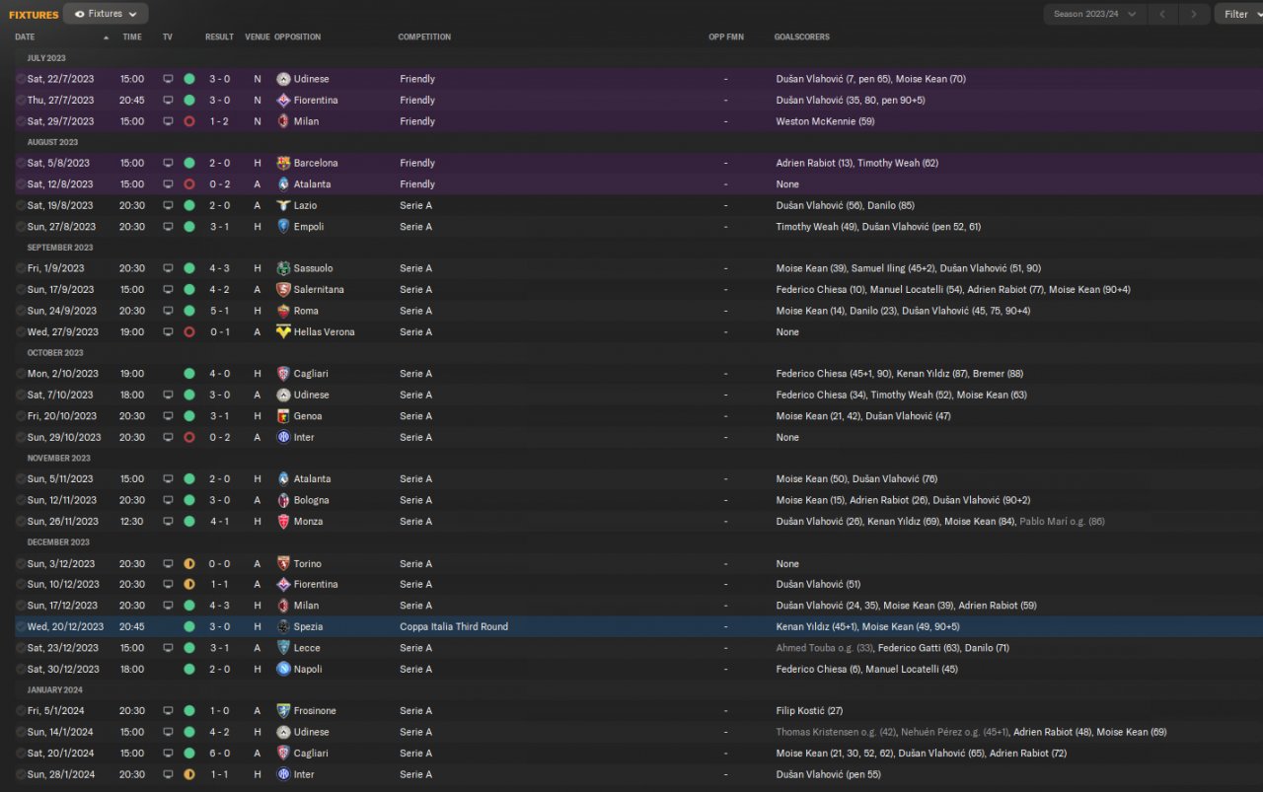This screenshot has width=1263, height=792.
Task: Go to next season with right arrow
Action: click(x=1194, y=14)
